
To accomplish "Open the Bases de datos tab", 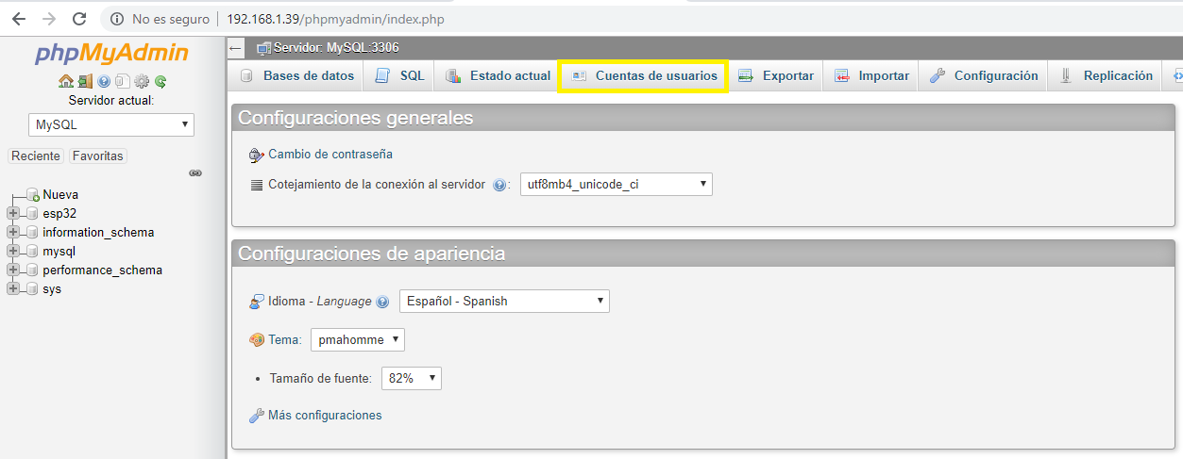I will click(x=297, y=76).
